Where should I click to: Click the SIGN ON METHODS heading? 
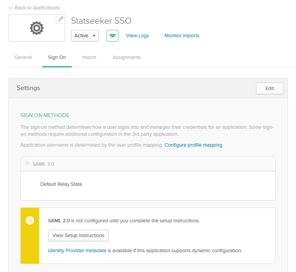(x=45, y=115)
